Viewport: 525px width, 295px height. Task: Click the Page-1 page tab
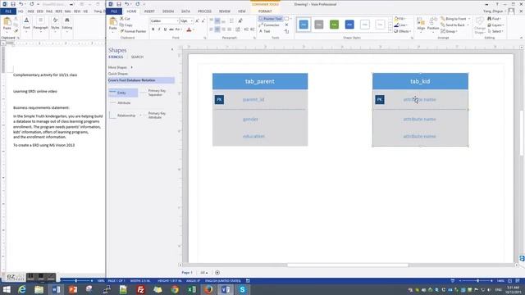point(187,273)
